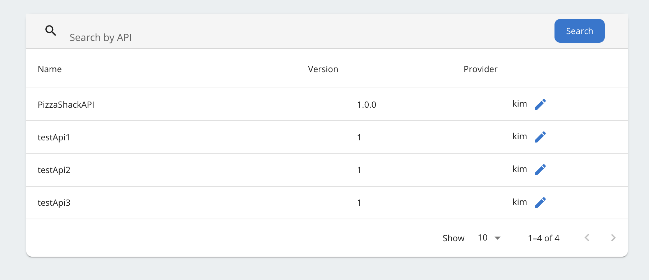
Task: Select the testApi1 name cell
Action: click(54, 137)
